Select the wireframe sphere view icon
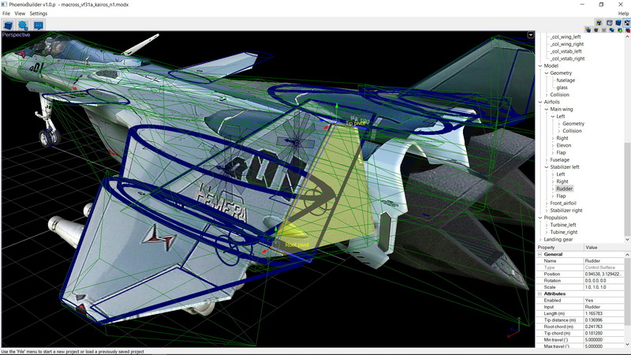The image size is (631, 355). tap(609, 23)
